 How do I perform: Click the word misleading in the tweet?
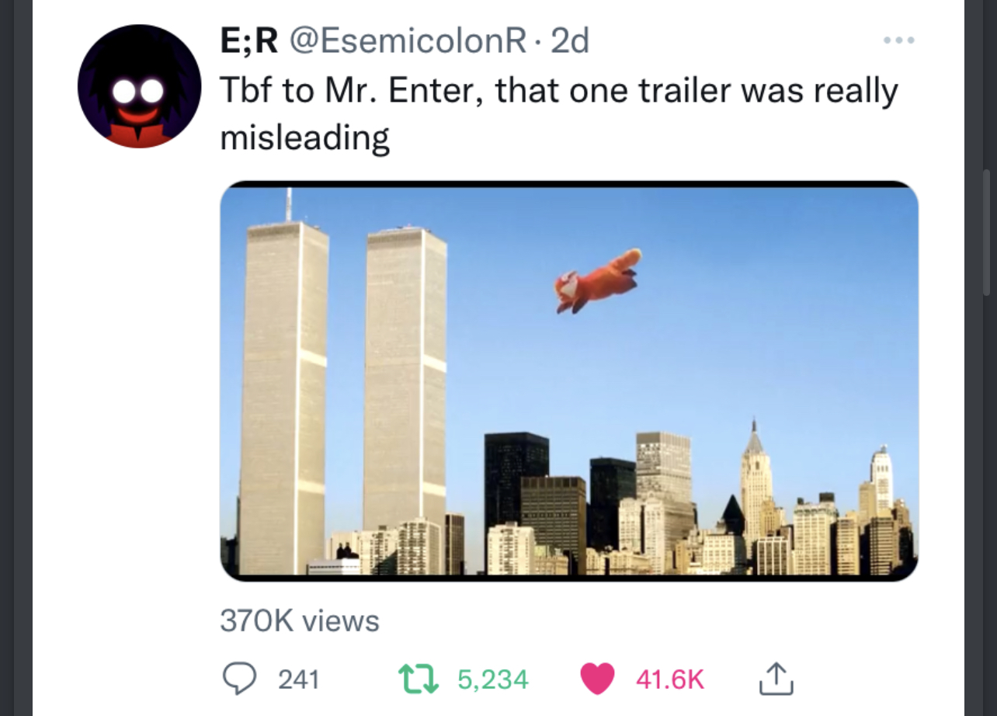[305, 138]
